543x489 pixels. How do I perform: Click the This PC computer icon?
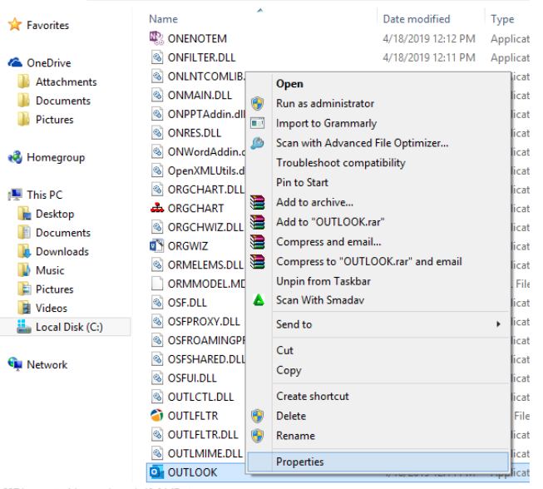(15, 195)
